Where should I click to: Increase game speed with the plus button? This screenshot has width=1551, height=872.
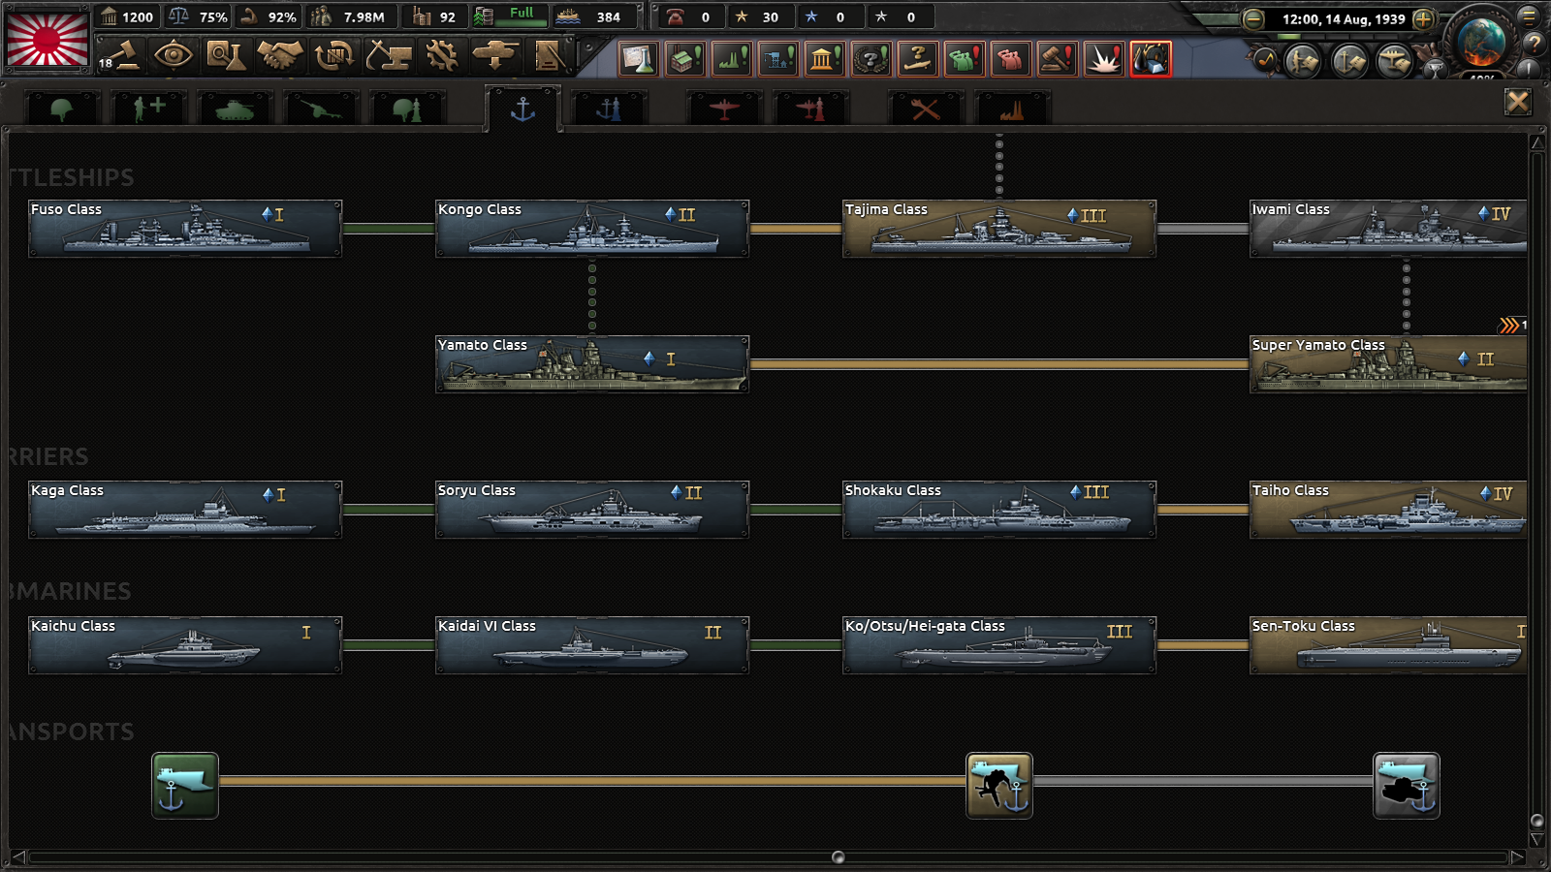point(1423,18)
